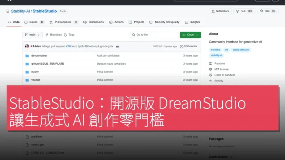The height and width of the screenshot is (160, 285).
Task: Click the Readme book icon
Action: 211,64
